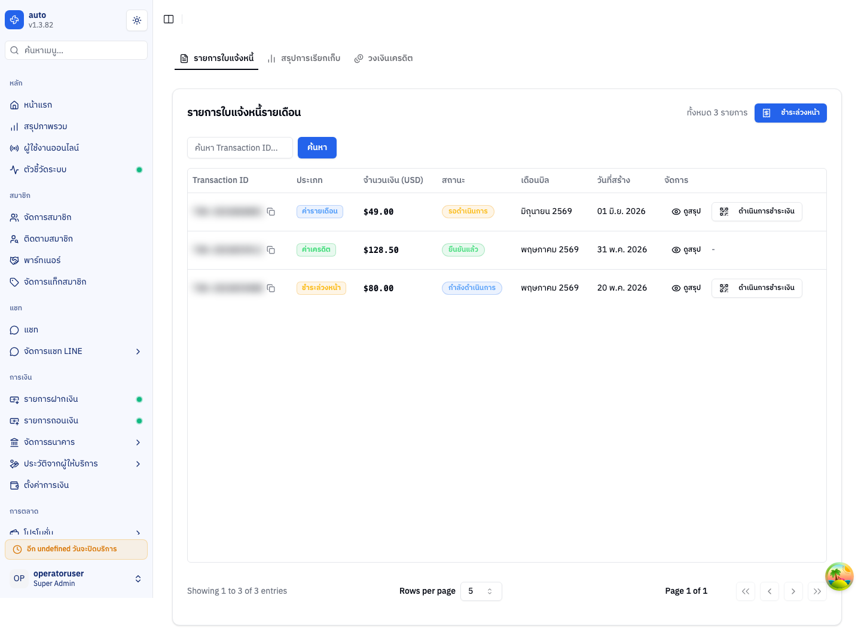The height and width of the screenshot is (635, 861).
Task: Open ผู้ใช้งานออนไลน์ in sidebar
Action: [x=76, y=148]
